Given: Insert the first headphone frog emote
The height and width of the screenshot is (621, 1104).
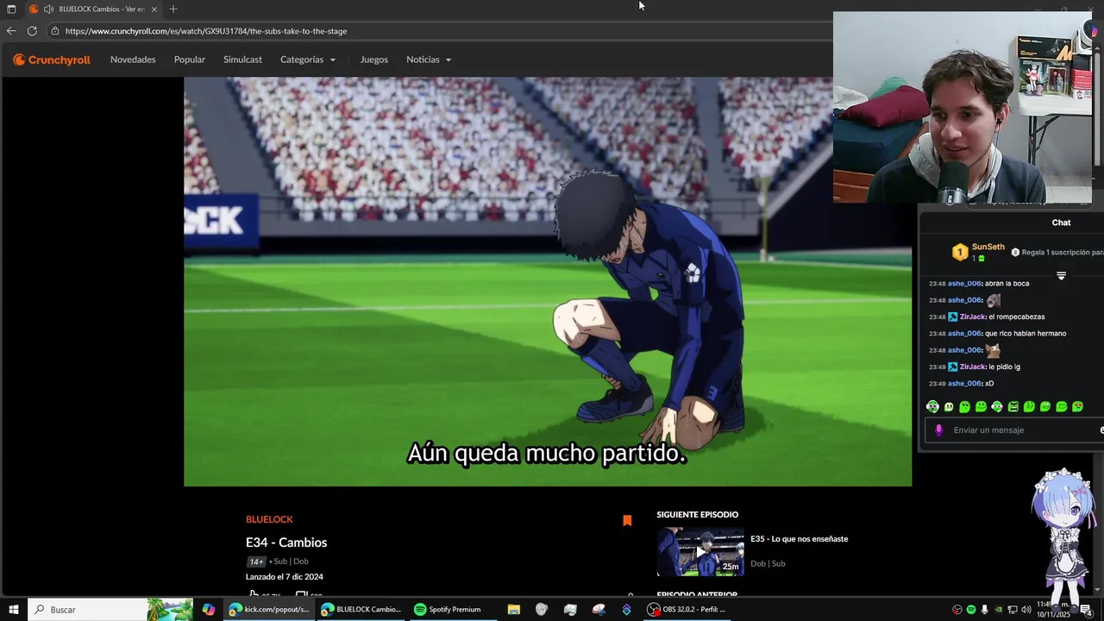Looking at the screenshot, I should (932, 406).
